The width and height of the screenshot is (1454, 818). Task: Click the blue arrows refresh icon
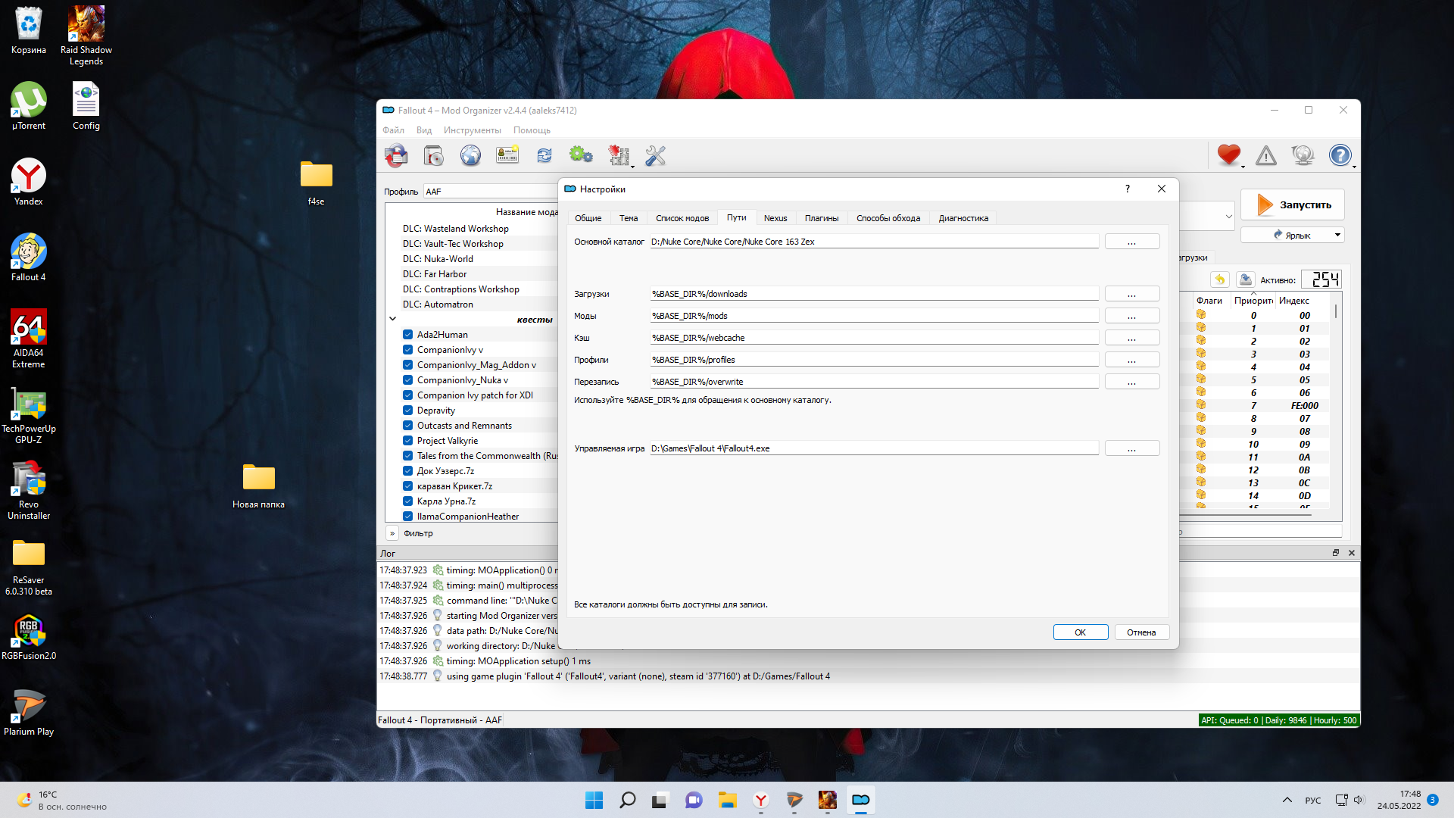click(544, 156)
